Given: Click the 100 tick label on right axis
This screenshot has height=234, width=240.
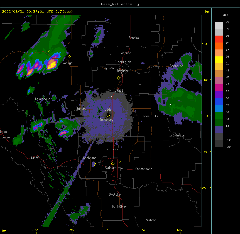Looking at the screenshot, I should [204, 44].
